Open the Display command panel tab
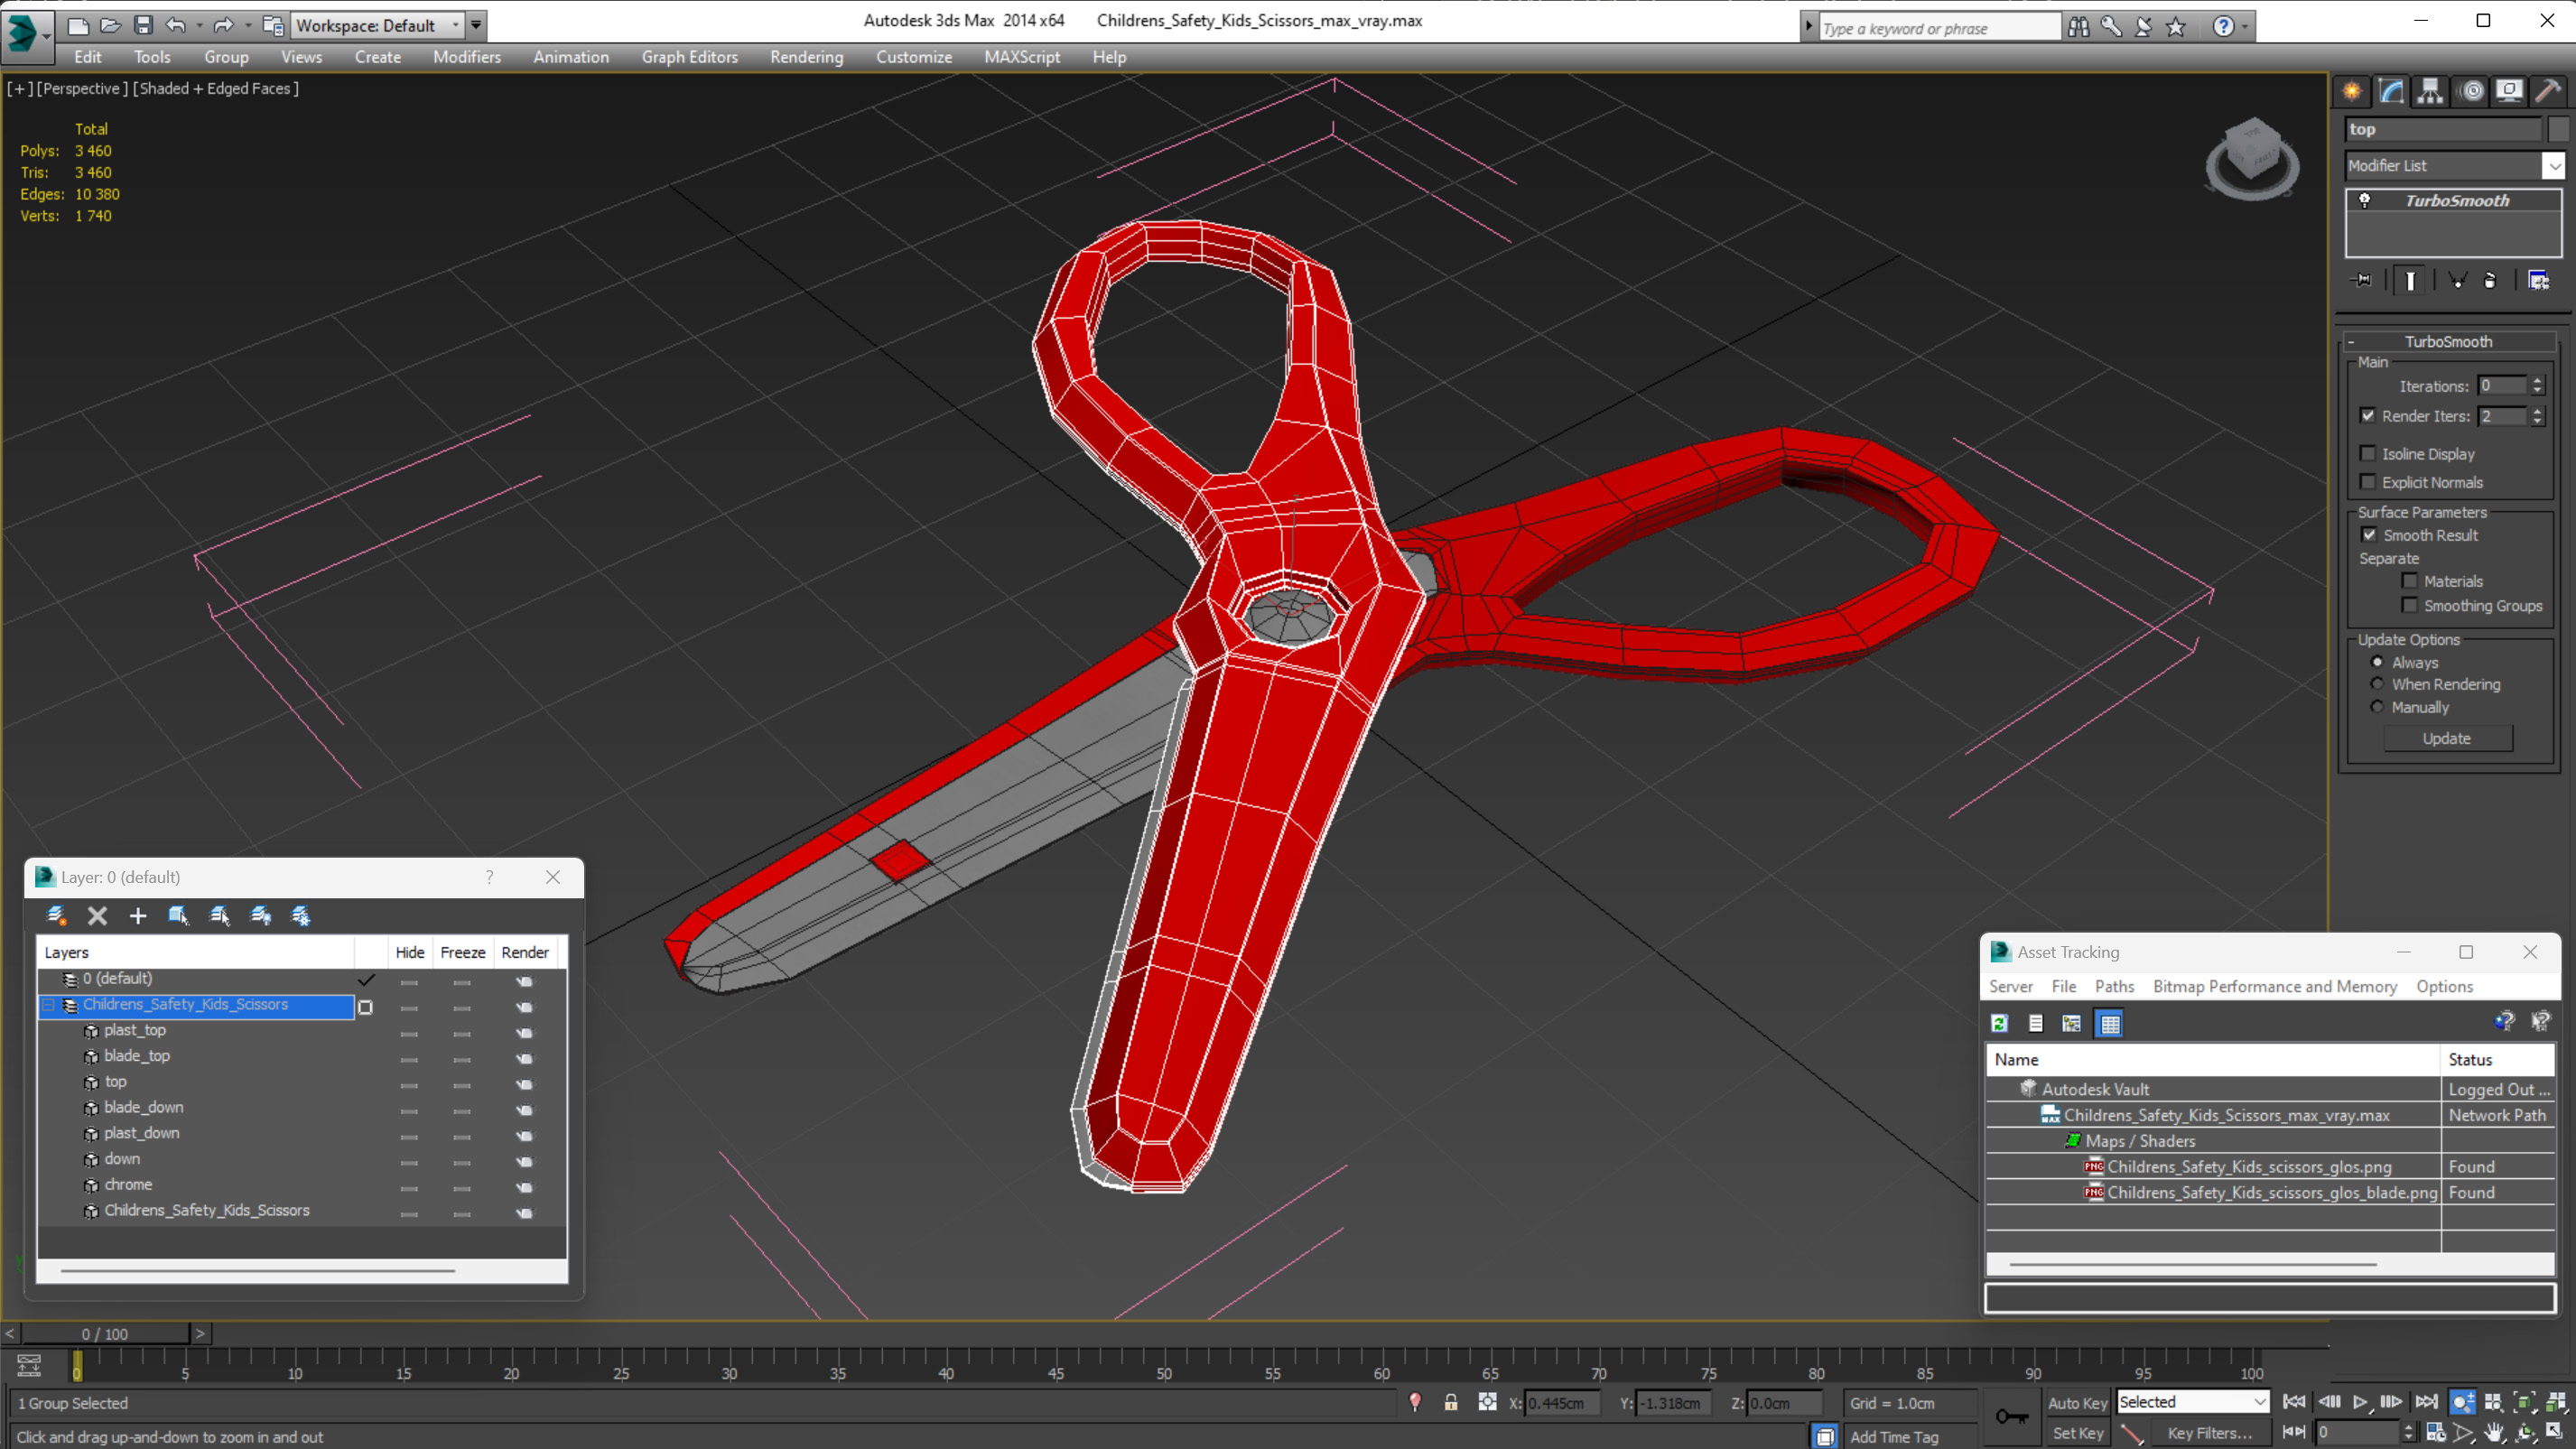This screenshot has width=2576, height=1449. click(x=2509, y=91)
